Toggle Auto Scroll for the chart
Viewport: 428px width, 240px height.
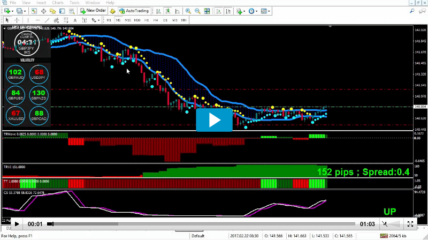point(219,11)
